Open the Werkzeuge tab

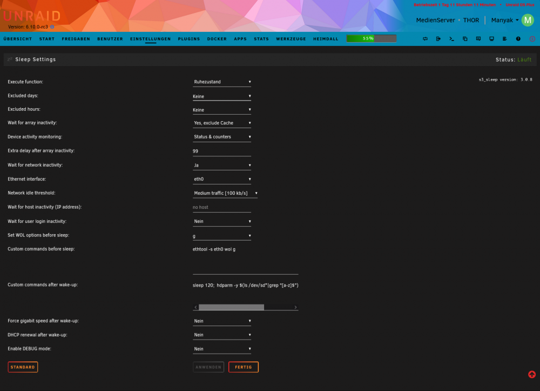tap(291, 39)
